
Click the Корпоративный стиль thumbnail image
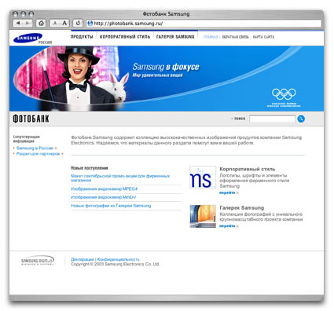[x=203, y=177]
